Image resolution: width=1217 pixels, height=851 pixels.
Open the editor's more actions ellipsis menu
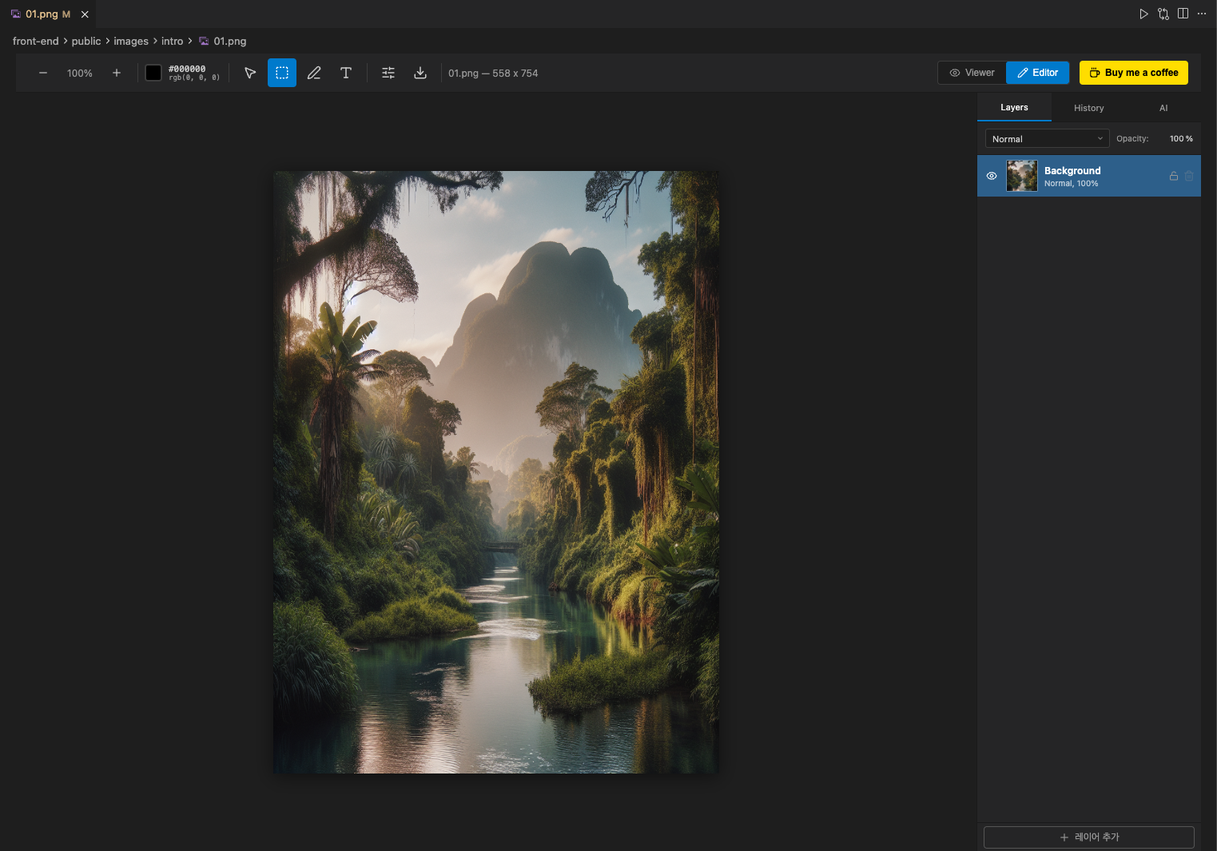point(1202,14)
